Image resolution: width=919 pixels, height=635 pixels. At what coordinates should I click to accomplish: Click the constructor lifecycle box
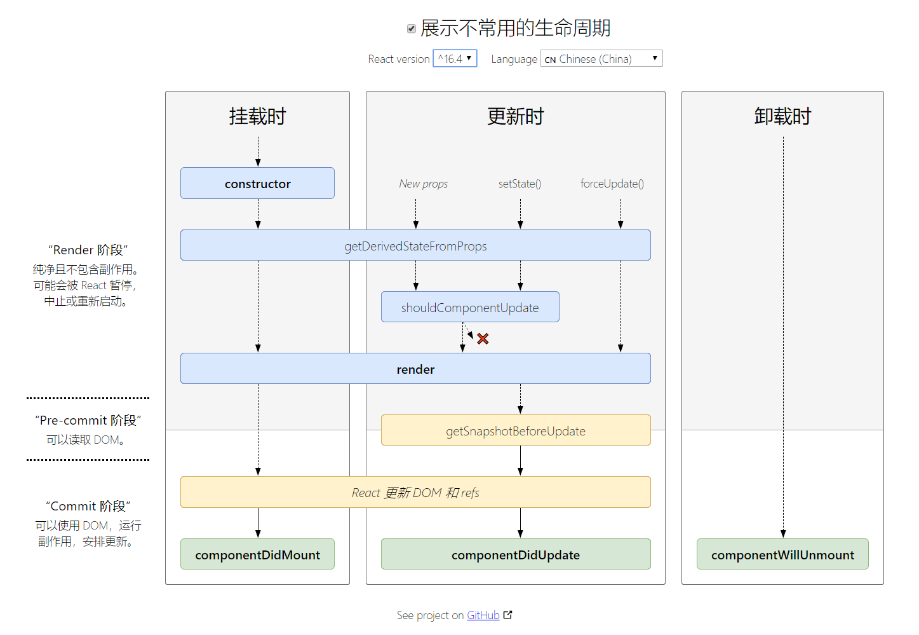(x=257, y=183)
